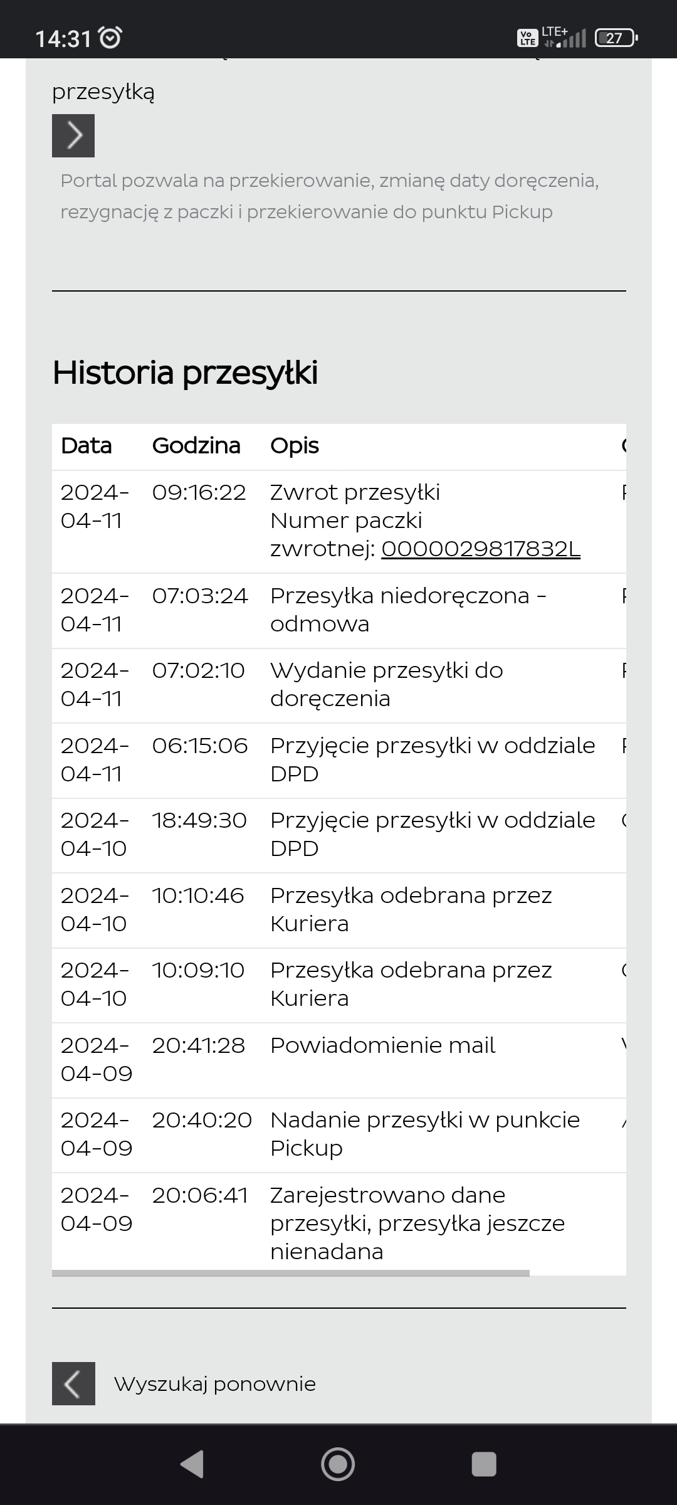The width and height of the screenshot is (677, 1505).
Task: Tap the Wydanie przesyłki do doręczenia entry
Action: tap(386, 684)
